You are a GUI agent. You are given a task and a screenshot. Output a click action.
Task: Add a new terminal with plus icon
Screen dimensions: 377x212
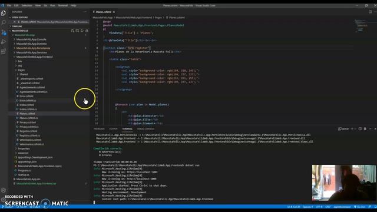(x=352, y=129)
